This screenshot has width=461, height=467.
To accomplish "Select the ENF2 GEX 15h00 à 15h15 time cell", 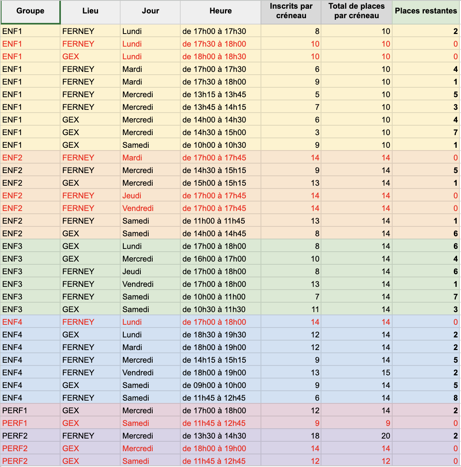I will [x=221, y=183].
